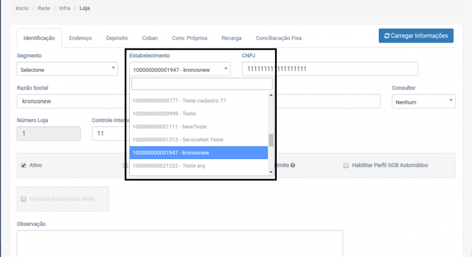Expand the Consultor dropdown
The width and height of the screenshot is (472, 257).
[423, 102]
